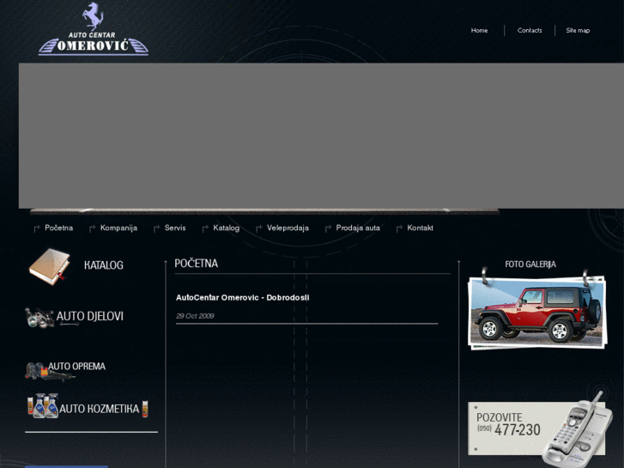Open the Prodaja auta menu item
624x468 pixels.
click(358, 228)
